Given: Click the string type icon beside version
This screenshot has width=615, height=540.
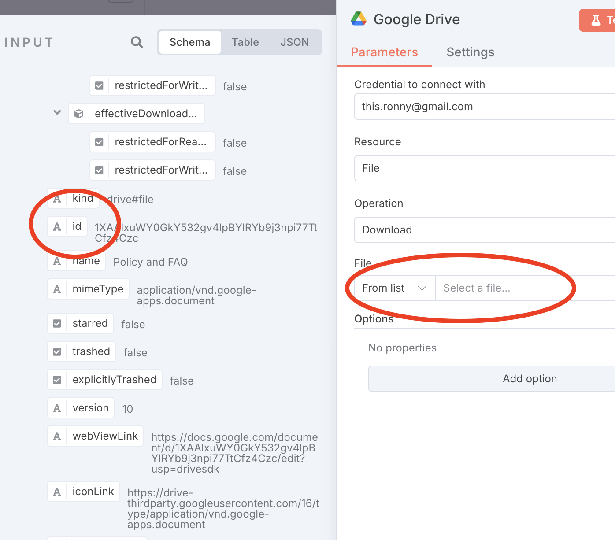Looking at the screenshot, I should click(57, 408).
